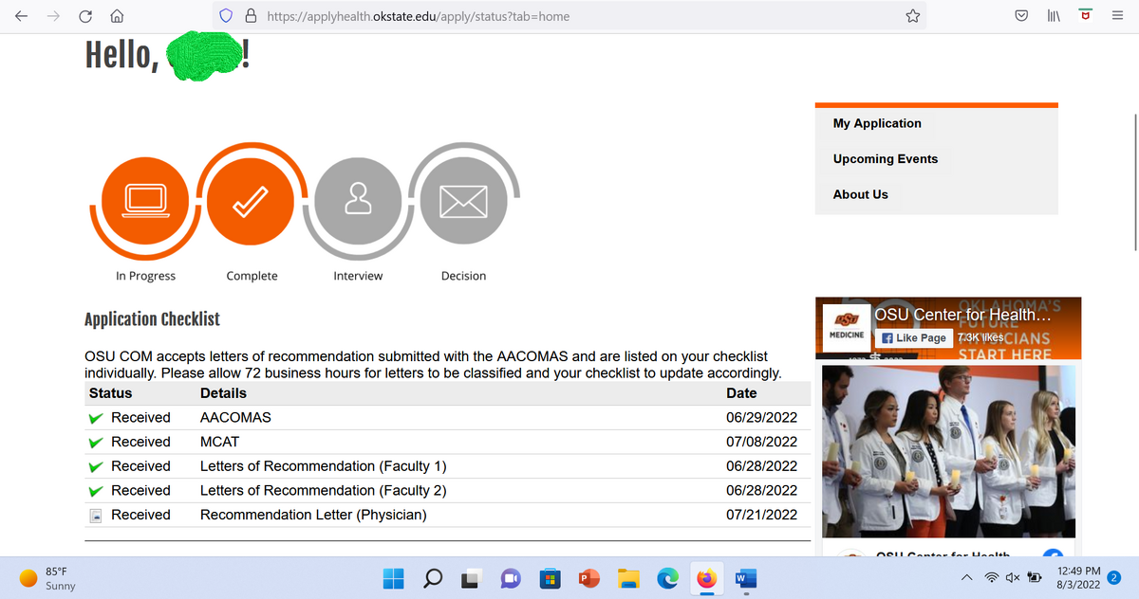This screenshot has height=599, width=1139.
Task: Open Task View on the taskbar
Action: pos(472,577)
